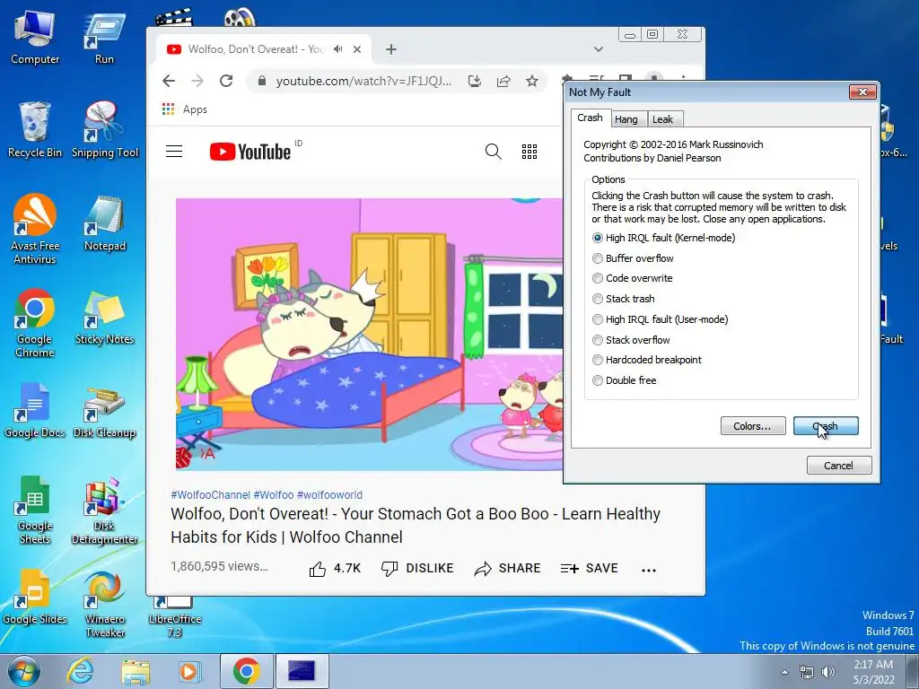Open YouTube hamburger guide menu

tap(174, 152)
